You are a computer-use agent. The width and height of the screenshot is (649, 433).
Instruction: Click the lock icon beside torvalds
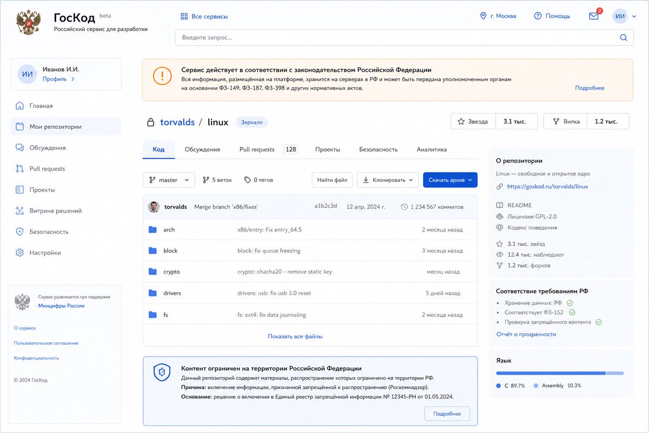[x=151, y=122]
